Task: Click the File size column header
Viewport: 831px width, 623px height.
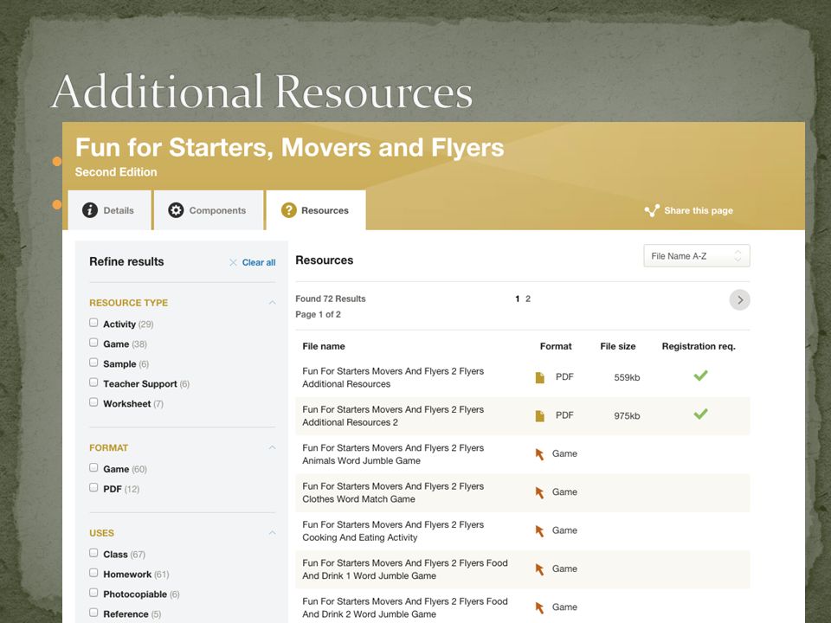Action: pos(618,346)
